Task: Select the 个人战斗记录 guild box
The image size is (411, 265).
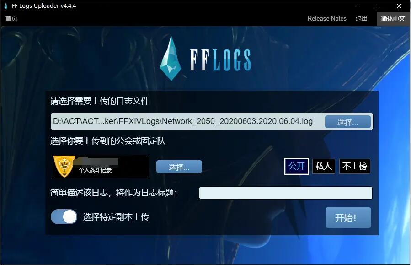Action: [x=101, y=167]
